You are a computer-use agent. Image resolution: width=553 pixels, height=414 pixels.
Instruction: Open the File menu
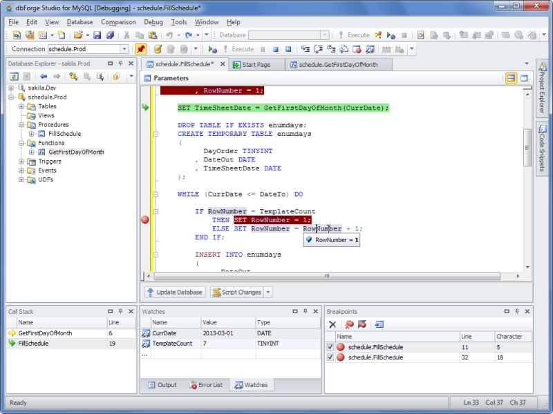tap(13, 22)
